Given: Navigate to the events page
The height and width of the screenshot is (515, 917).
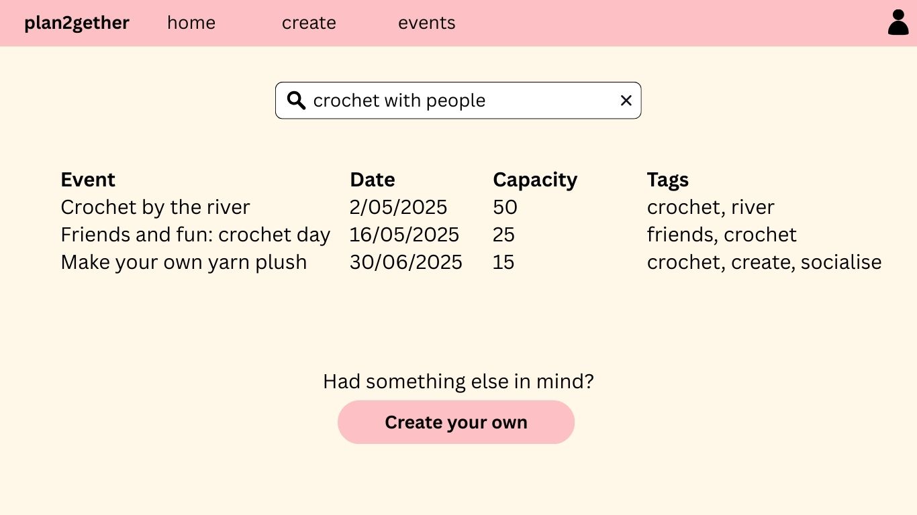Looking at the screenshot, I should click(427, 23).
